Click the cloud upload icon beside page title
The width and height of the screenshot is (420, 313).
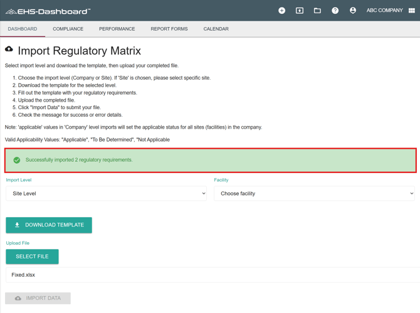[9, 49]
